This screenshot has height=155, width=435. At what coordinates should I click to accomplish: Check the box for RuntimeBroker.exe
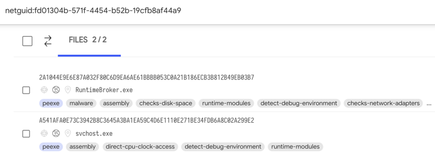(x=26, y=90)
